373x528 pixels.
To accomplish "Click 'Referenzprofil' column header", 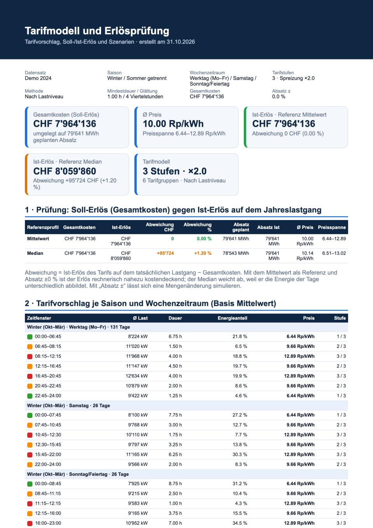I will pos(43,227).
